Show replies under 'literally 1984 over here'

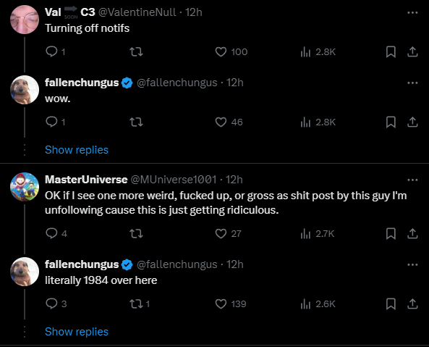pyautogui.click(x=77, y=332)
